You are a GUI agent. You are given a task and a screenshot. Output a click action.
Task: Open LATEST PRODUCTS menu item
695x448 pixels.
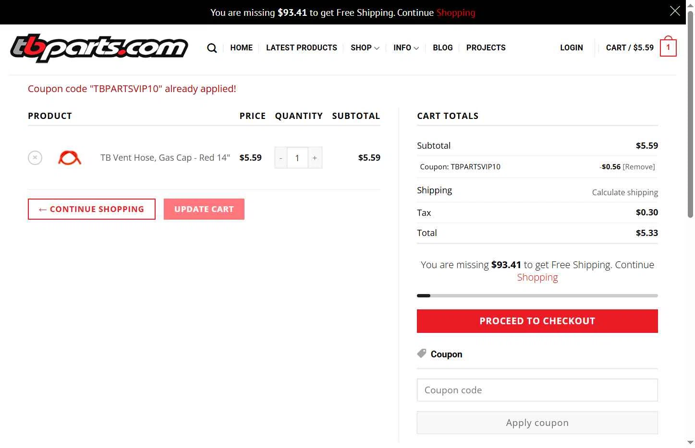[x=302, y=47]
